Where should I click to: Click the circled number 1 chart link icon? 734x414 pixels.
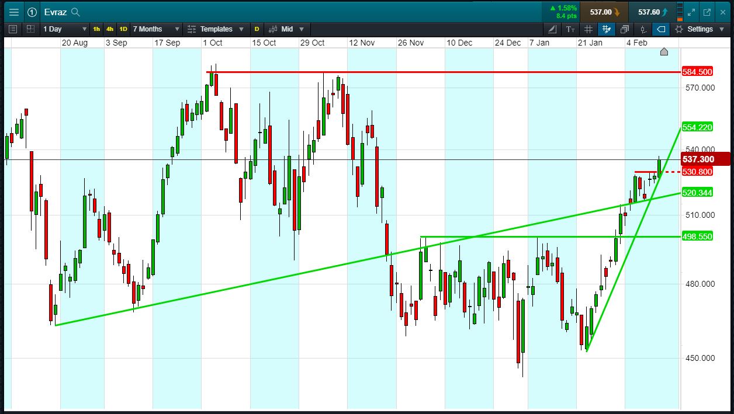[32, 12]
